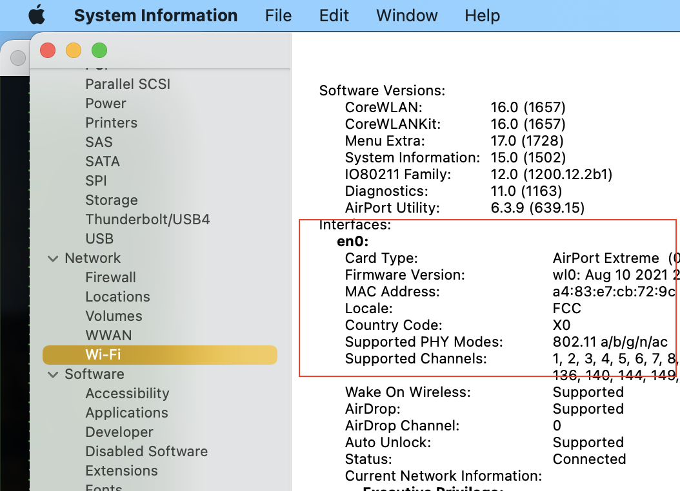Select Wi-Fi in the sidebar
680x491 pixels.
[103, 355]
